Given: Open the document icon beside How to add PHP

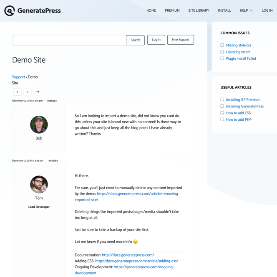Looking at the screenshot, I should tap(222, 119).
